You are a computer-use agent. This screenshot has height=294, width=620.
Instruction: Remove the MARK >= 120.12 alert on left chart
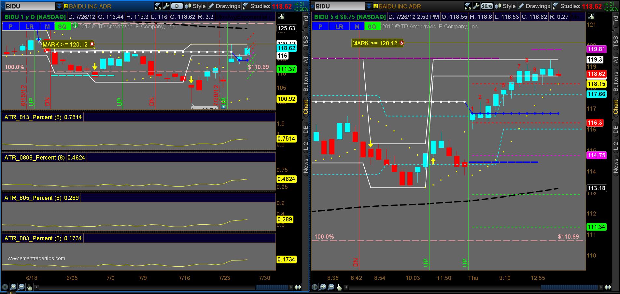tap(92, 44)
